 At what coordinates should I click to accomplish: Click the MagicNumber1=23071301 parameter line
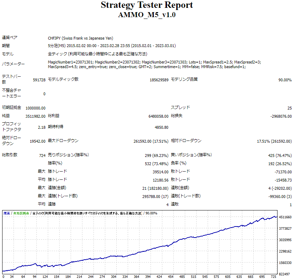click(x=154, y=62)
